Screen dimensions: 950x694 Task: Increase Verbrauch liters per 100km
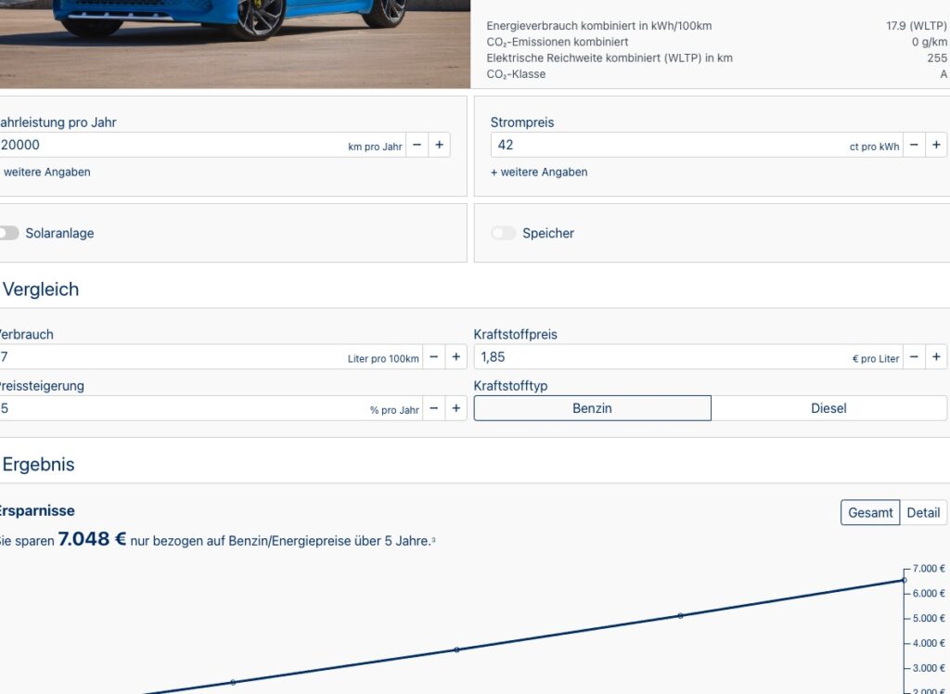456,357
